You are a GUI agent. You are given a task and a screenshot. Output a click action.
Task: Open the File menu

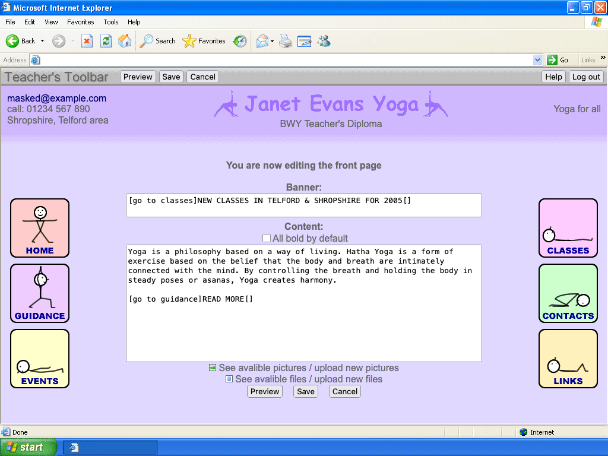tap(11, 22)
